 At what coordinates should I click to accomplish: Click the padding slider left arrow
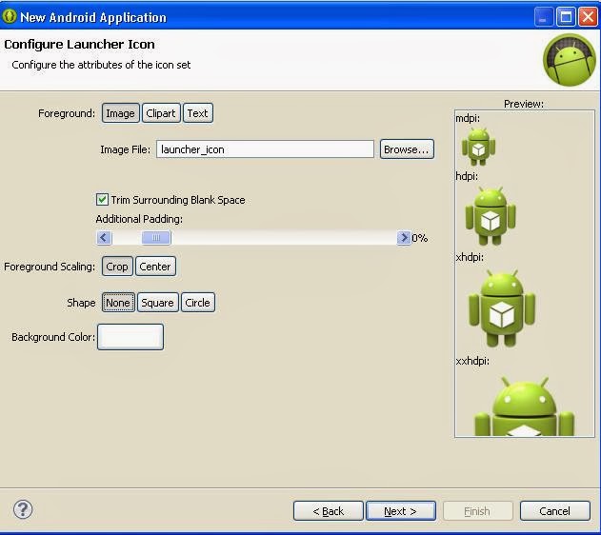click(104, 238)
